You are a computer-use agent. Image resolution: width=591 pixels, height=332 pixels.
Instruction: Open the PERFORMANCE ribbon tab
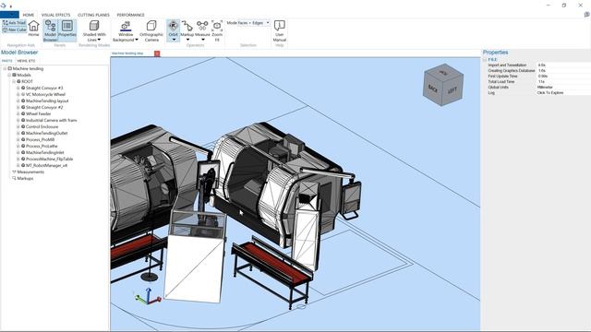[130, 15]
